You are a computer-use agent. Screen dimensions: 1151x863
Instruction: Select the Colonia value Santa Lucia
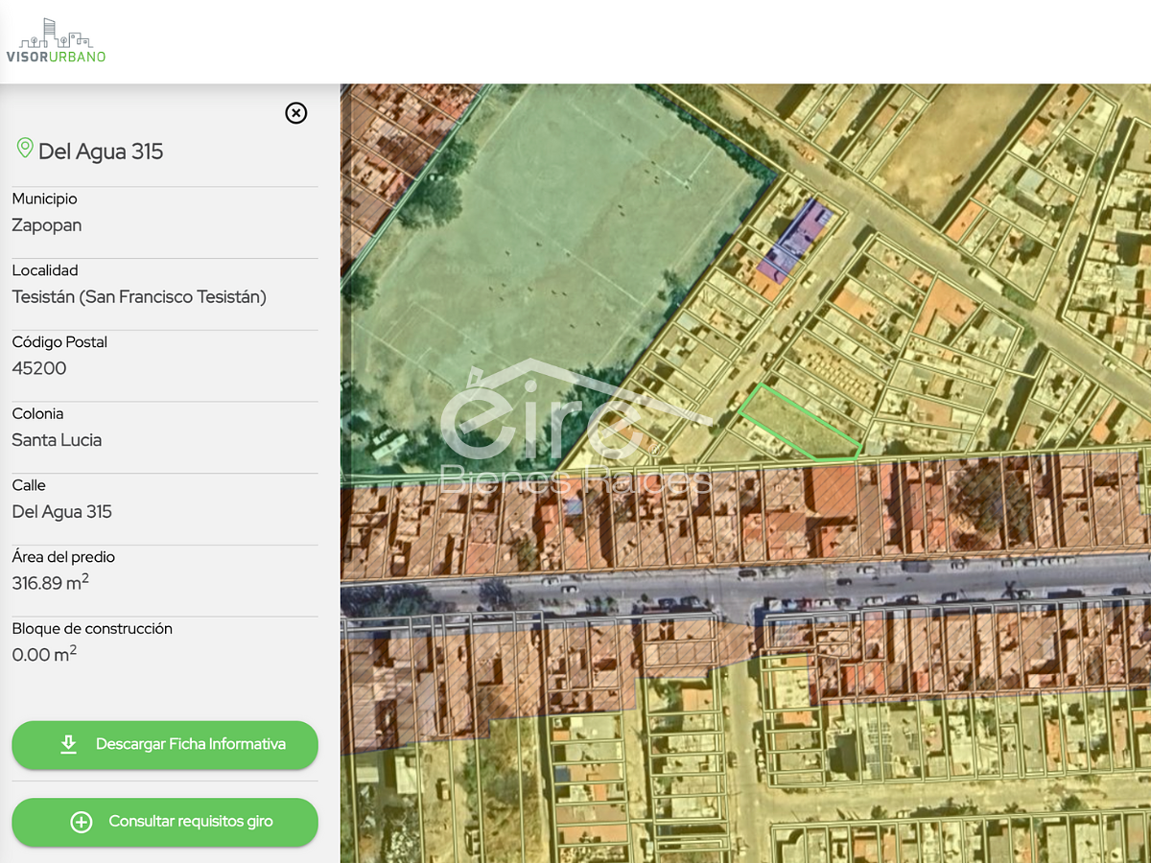coord(57,440)
